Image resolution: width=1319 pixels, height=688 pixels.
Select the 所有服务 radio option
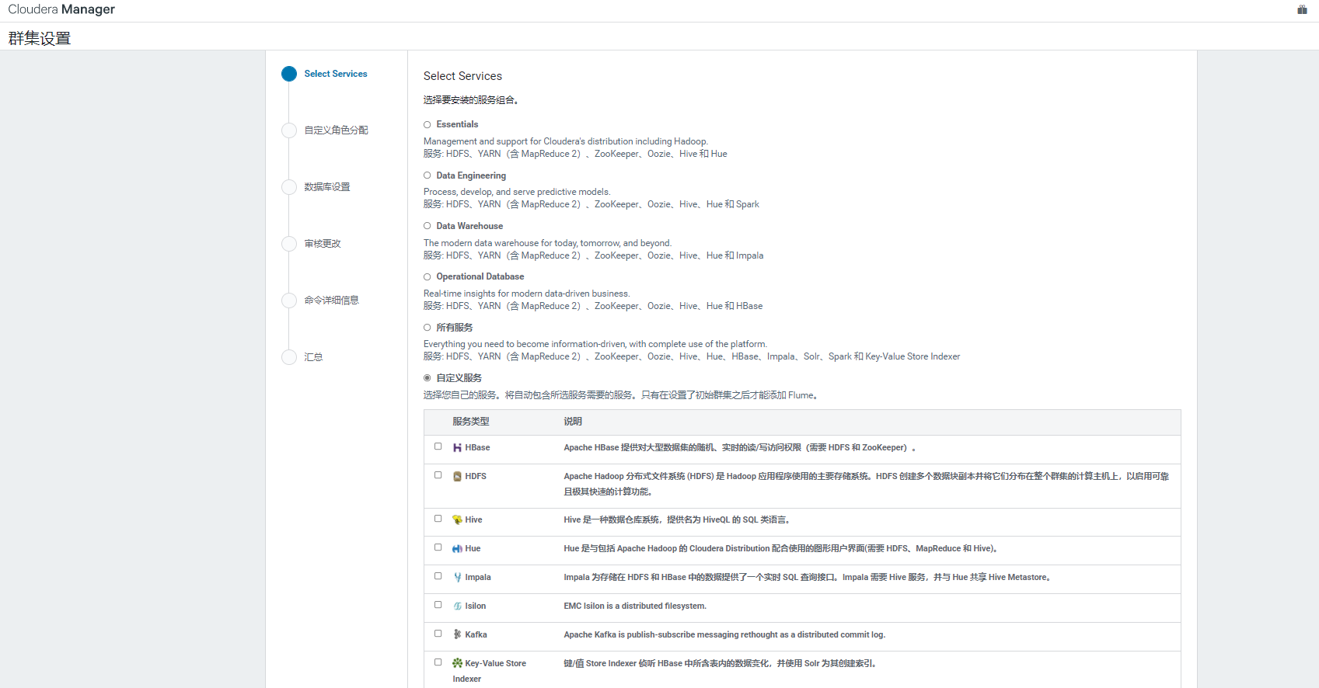pos(427,328)
